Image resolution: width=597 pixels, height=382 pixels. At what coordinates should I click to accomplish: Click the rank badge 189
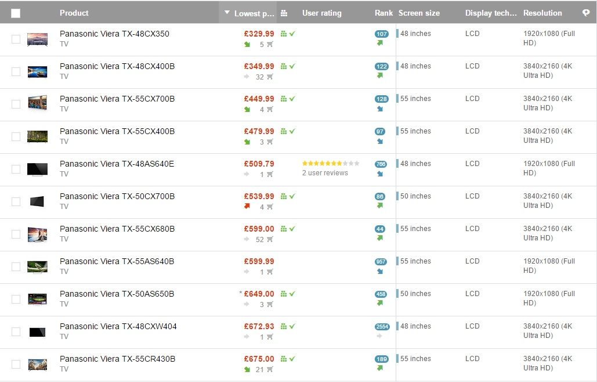coord(381,359)
